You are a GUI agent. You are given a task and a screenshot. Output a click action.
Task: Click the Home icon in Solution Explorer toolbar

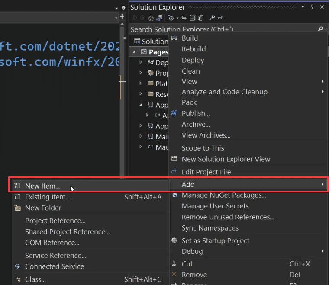151,18
